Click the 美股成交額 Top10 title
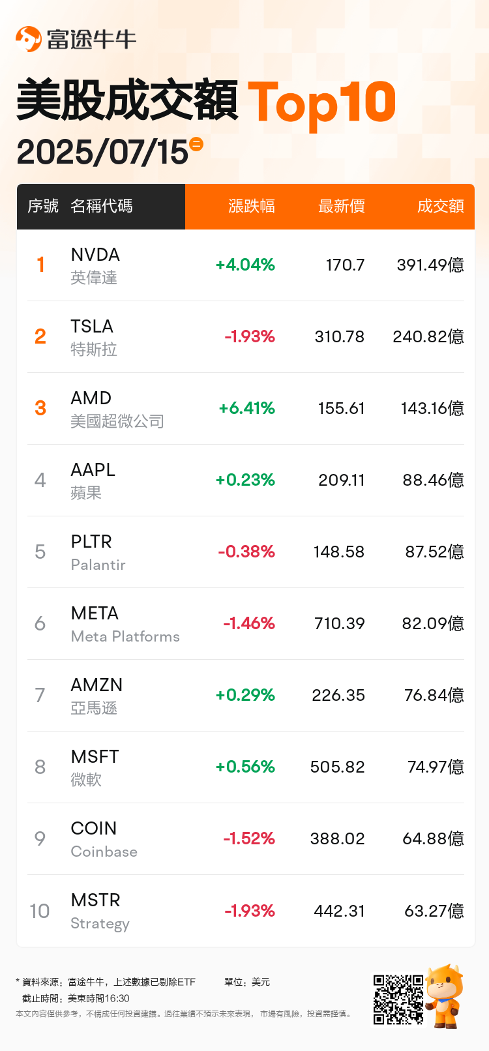This screenshot has width=489, height=1051. [206, 102]
